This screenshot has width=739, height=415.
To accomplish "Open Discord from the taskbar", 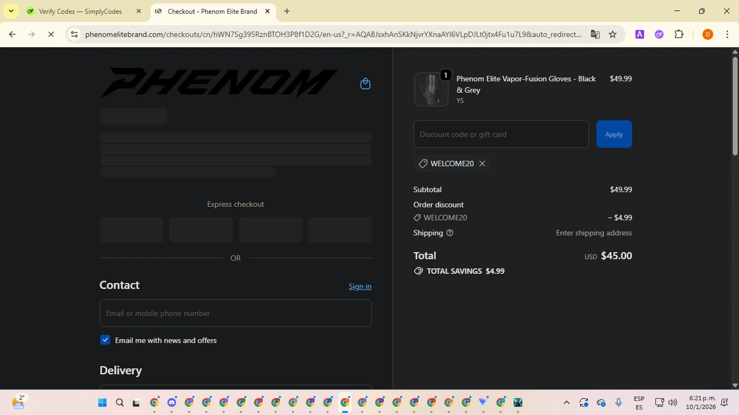I will pyautogui.click(x=171, y=403).
